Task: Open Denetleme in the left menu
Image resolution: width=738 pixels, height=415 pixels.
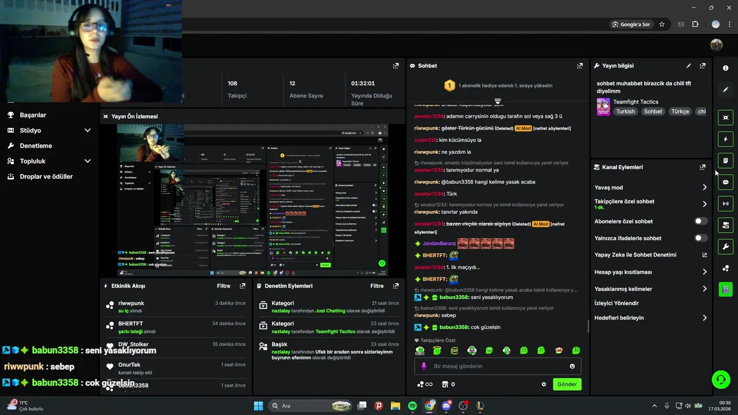Action: pyautogui.click(x=36, y=146)
